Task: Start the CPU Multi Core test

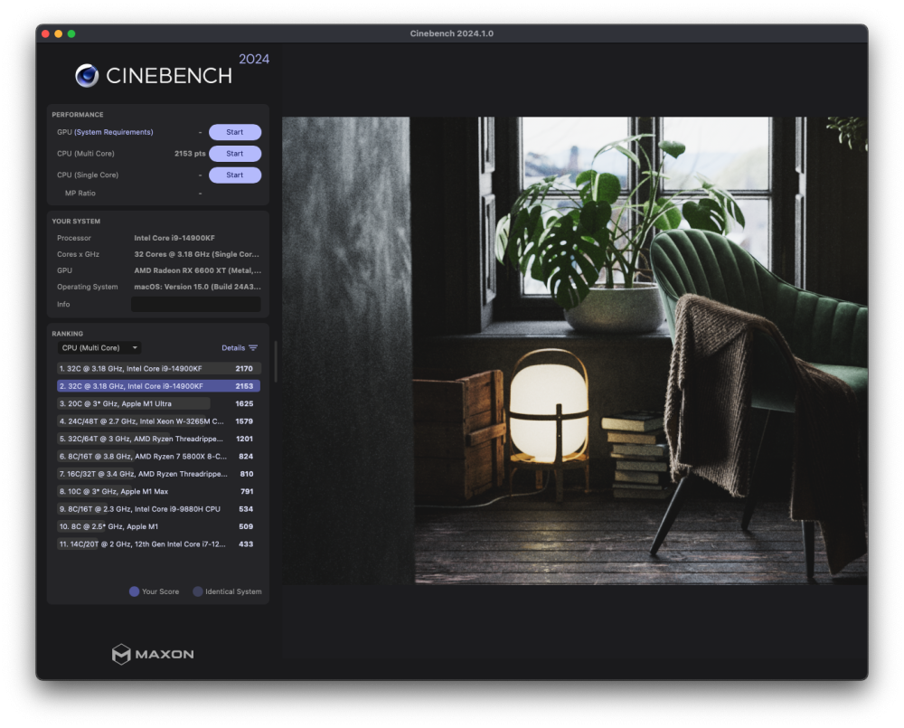Action: coord(235,154)
